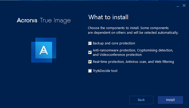Screen dimensions: 189x108
Task: Click the Acronis 'A' logo icon
Action: click(44, 50)
